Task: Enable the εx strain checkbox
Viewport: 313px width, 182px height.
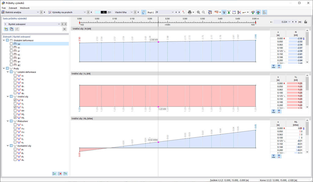Action: coord(15,125)
